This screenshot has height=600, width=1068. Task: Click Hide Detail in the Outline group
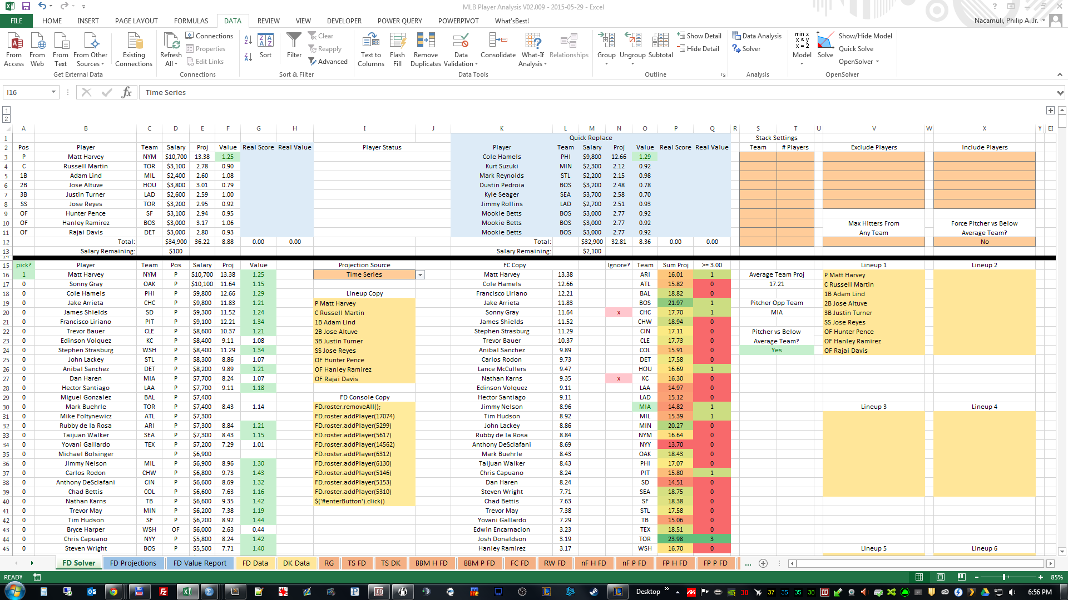699,48
